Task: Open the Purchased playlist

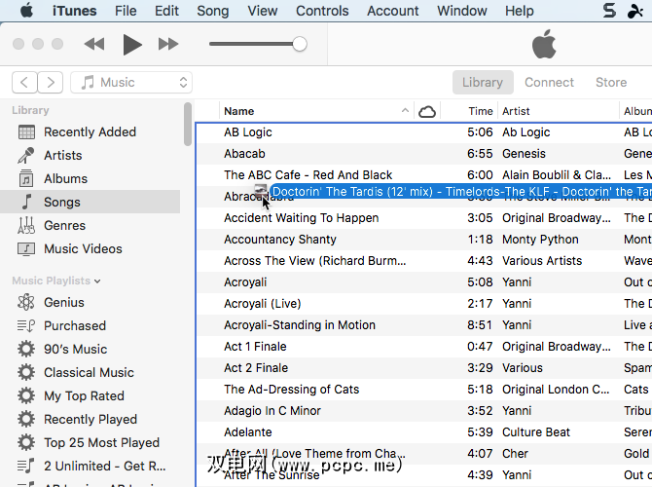Action: point(74,326)
